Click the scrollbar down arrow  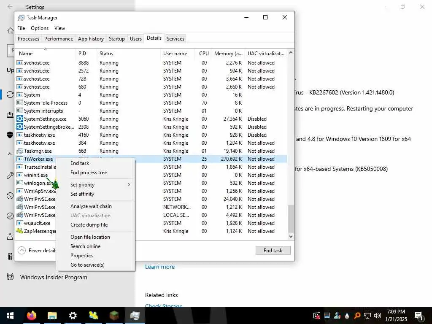[x=291, y=237]
